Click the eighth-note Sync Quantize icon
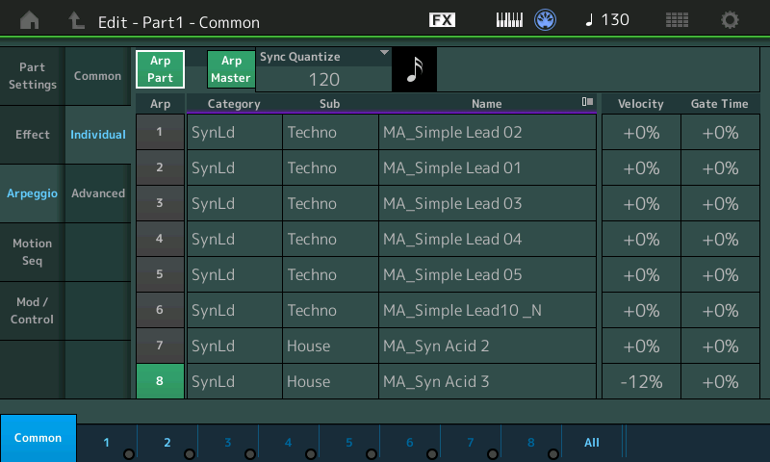This screenshot has width=770, height=462. coord(415,69)
